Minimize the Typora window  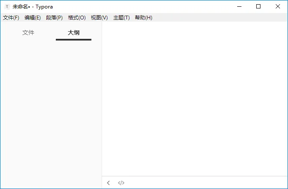[239, 7]
